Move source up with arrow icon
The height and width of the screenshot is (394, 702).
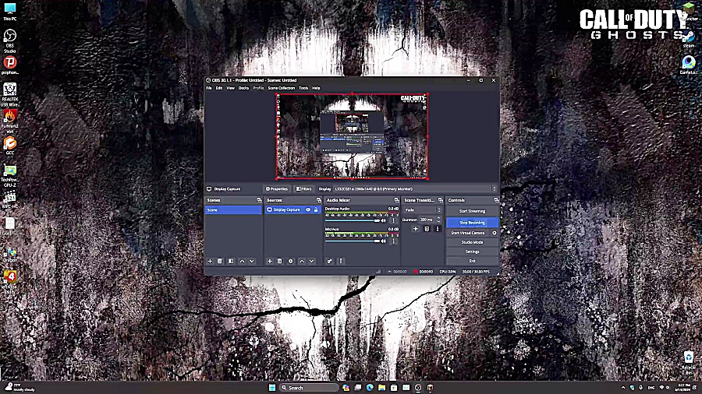[302, 261]
